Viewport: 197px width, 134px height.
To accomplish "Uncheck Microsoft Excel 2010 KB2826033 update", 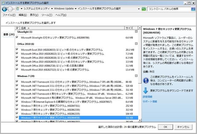I will click(x=17, y=49).
